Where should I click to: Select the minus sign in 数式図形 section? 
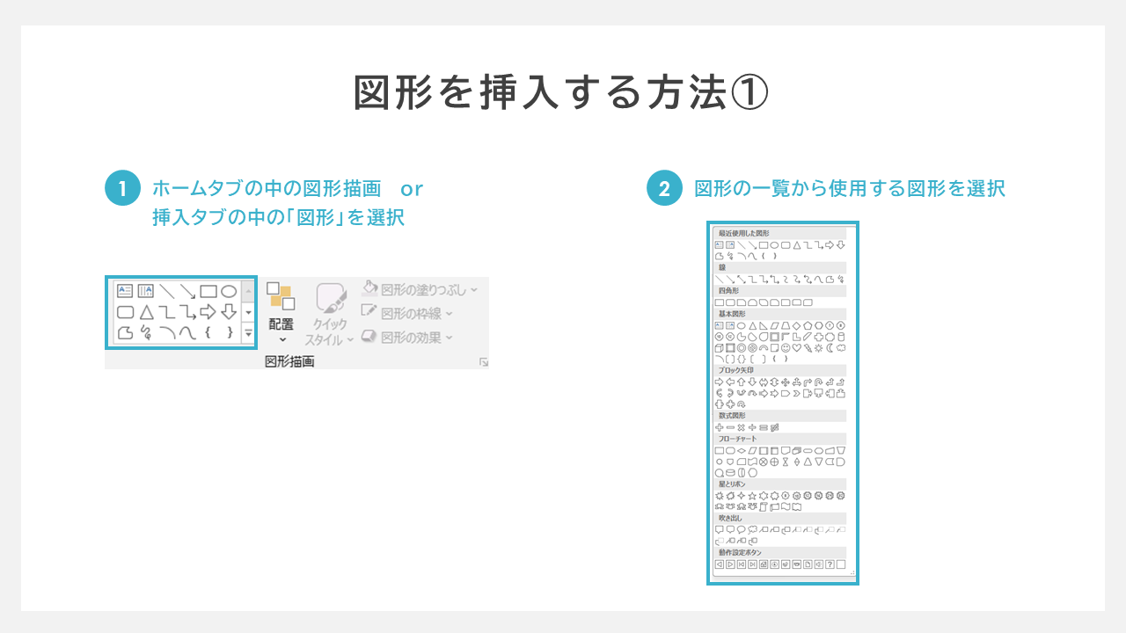(730, 427)
